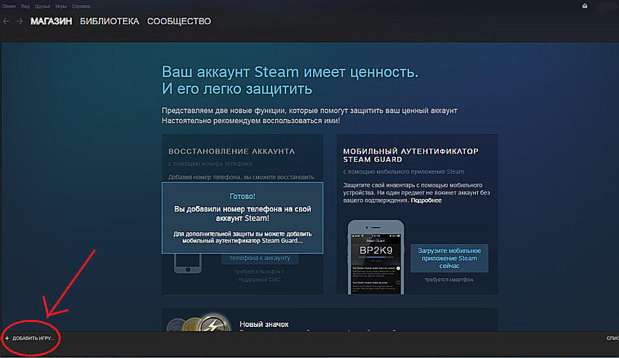619x358 pixels.
Task: Click the Подробнее link
Action: click(x=426, y=200)
